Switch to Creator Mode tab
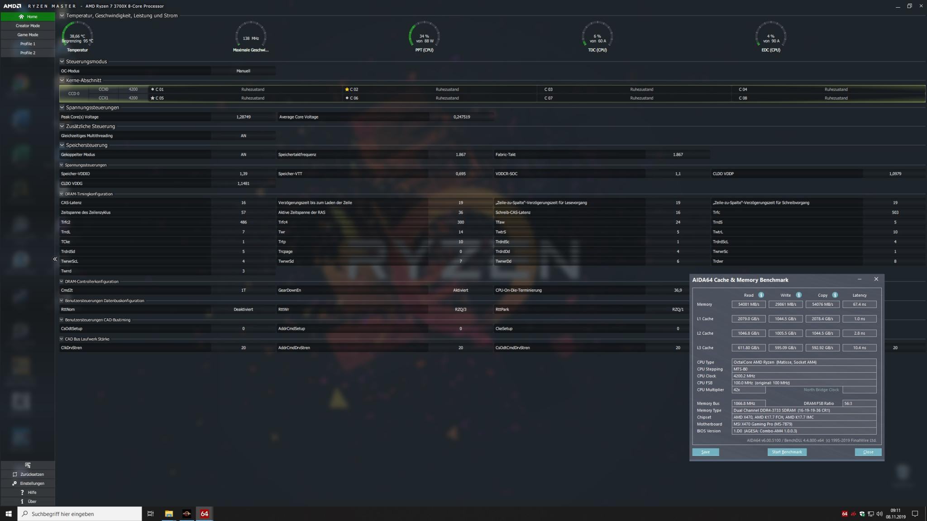 pyautogui.click(x=28, y=26)
